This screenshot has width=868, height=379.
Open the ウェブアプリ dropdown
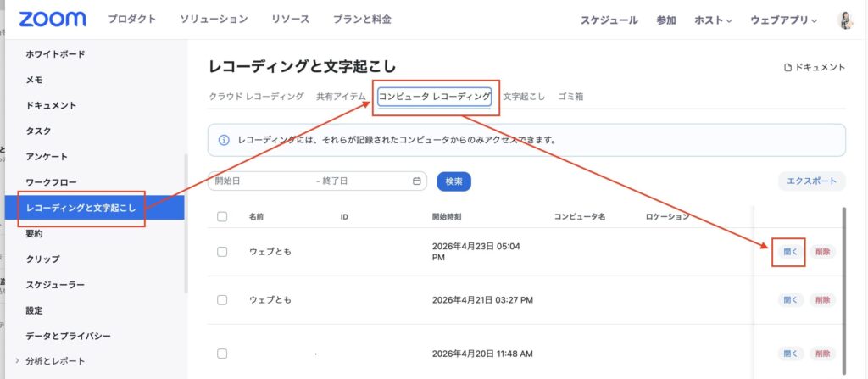784,20
